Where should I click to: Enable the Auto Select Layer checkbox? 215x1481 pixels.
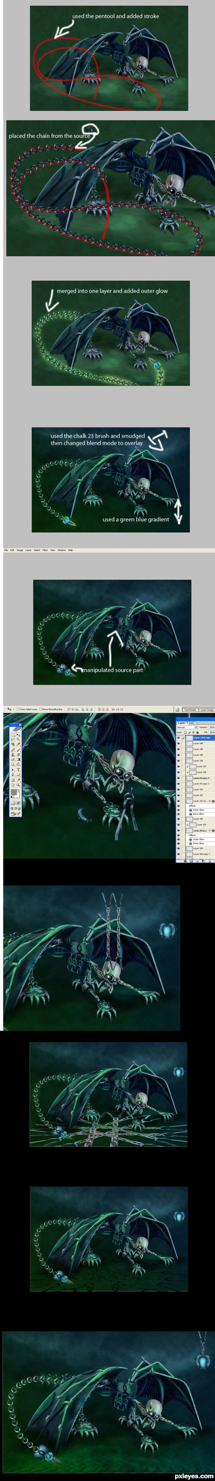pos(18,709)
